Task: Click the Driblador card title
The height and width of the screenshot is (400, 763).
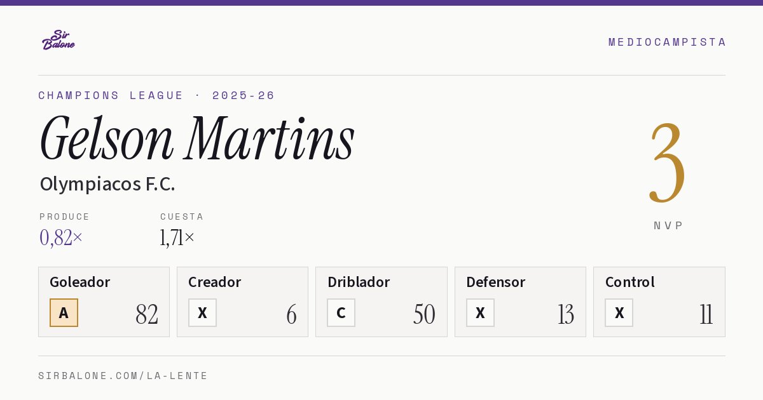Action: (359, 282)
